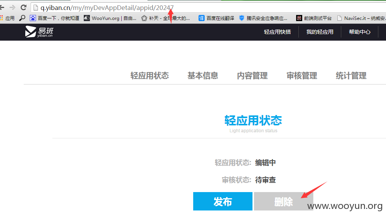The image size is (386, 217).
Task: Click the browser back arrow
Action: (2, 8)
